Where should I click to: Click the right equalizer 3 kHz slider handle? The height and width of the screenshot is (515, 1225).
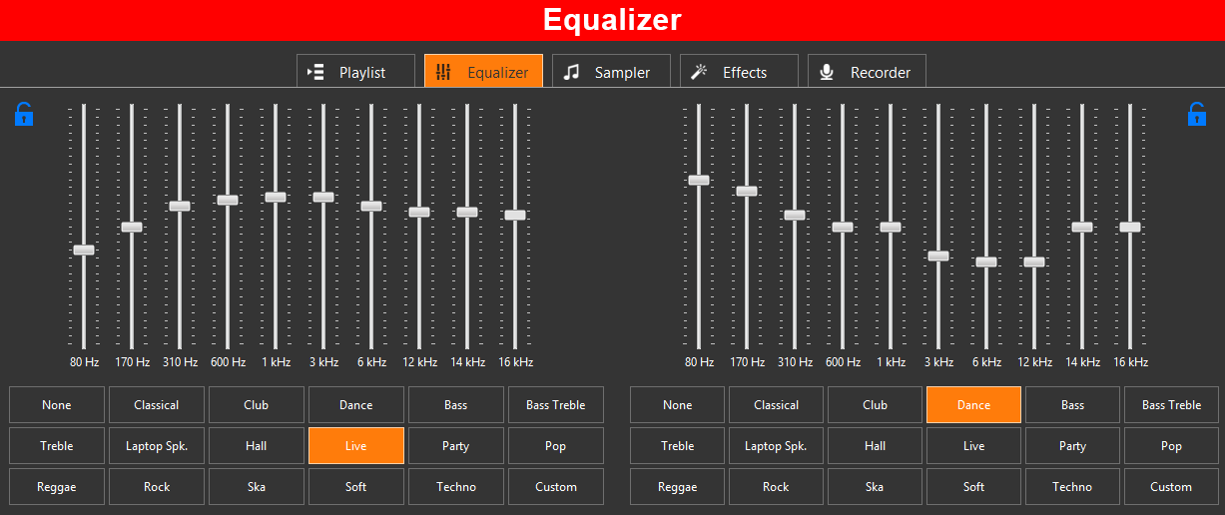[937, 256]
